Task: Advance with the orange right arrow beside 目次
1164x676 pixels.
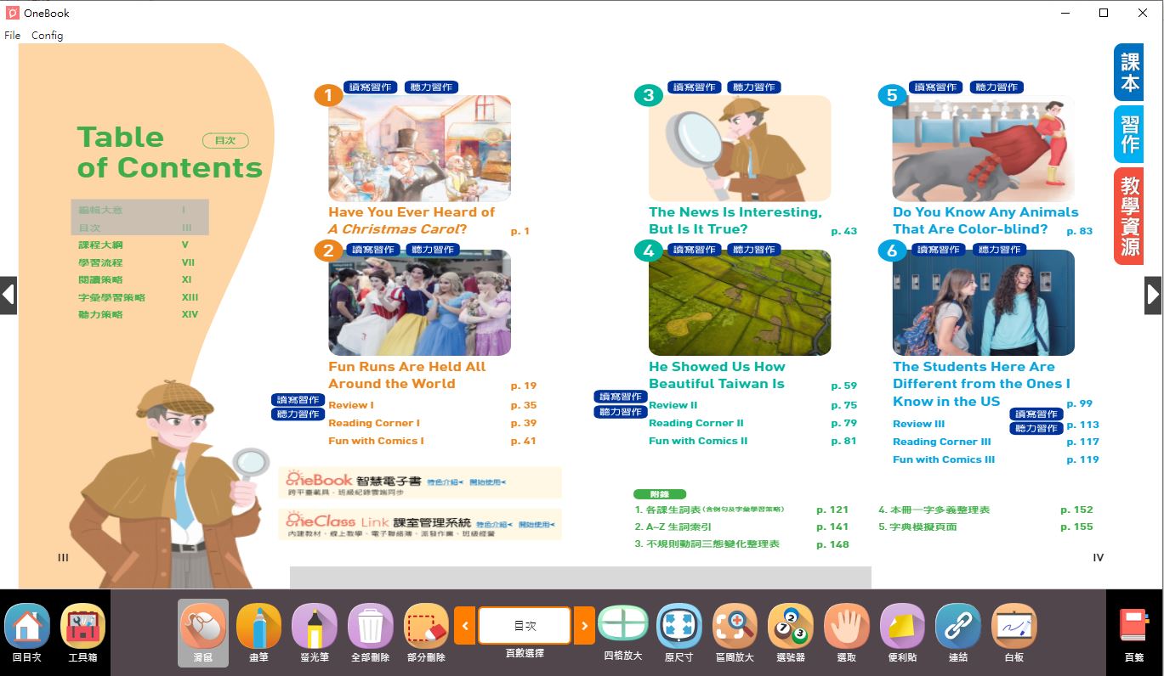Action: click(584, 626)
